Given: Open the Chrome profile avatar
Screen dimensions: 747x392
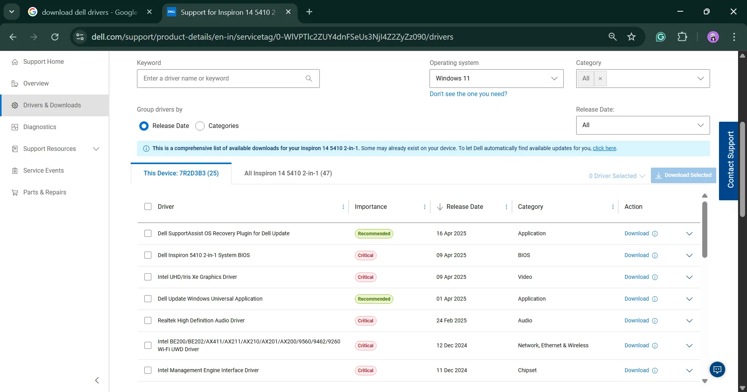Looking at the screenshot, I should pyautogui.click(x=713, y=37).
